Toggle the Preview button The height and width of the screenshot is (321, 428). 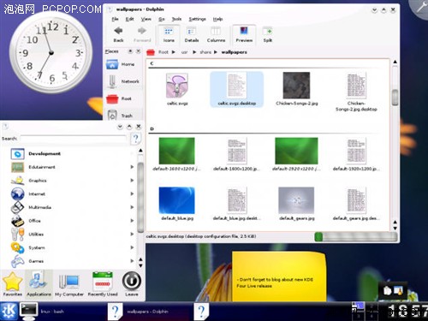click(244, 34)
